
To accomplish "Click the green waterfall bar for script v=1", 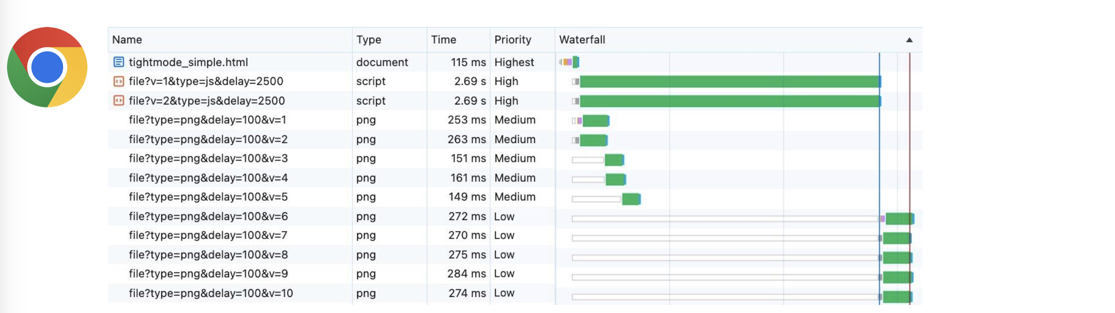I will (x=730, y=81).
